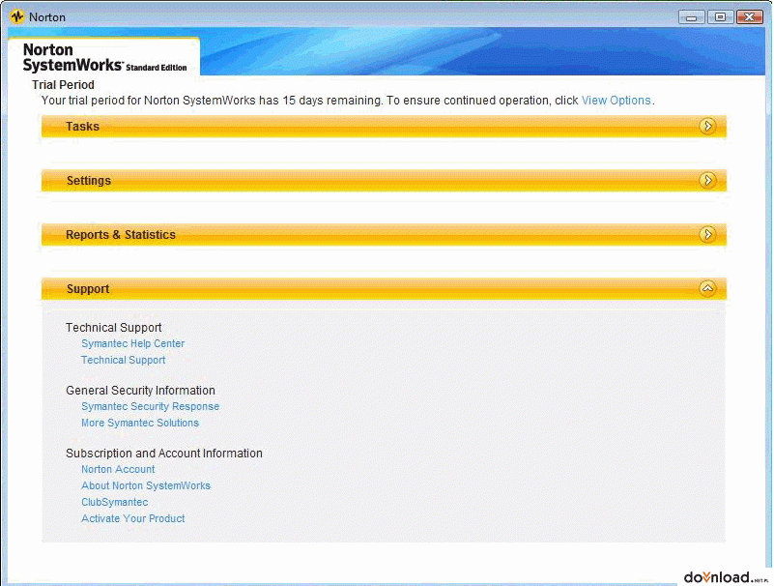The image size is (774, 586).
Task: Click the Norton pulse icon in title bar
Action: [17, 16]
